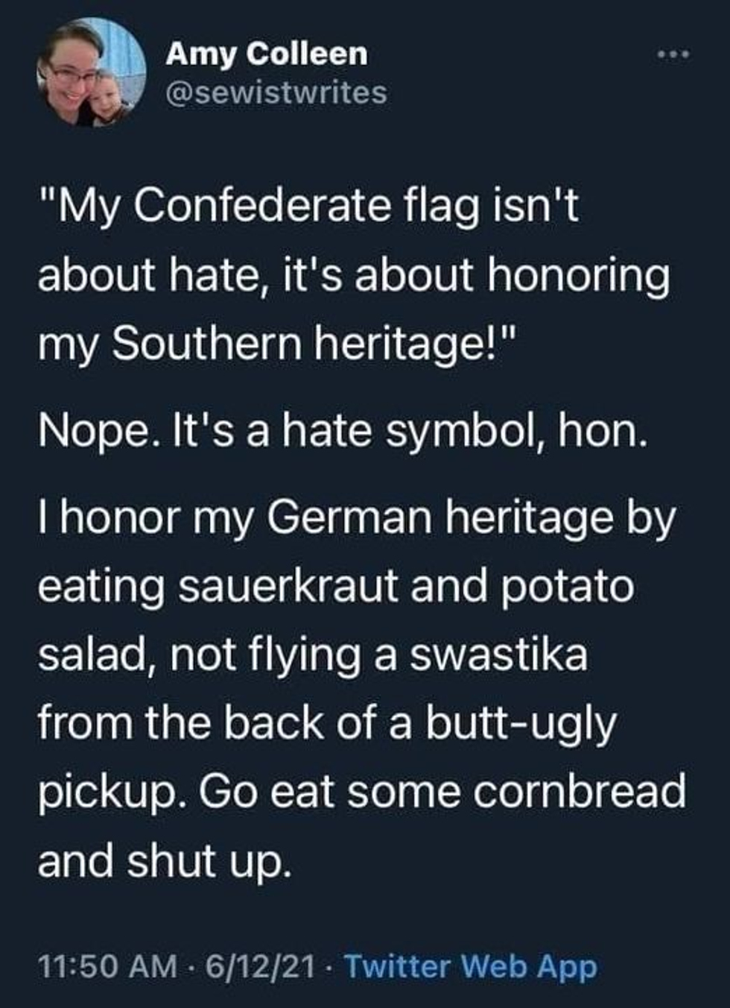Click the line "I honor my German heritage by"
The width and height of the screenshot is (730, 1008).
tap(357, 518)
